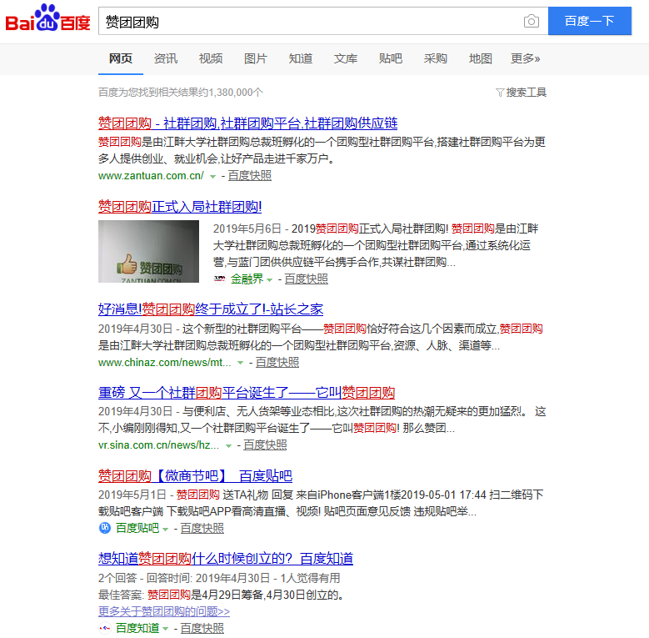Open result 重磅 又一个社群团购平台诞生了

[247, 393]
